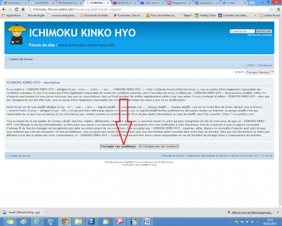Open the Programme browser tab
The height and width of the screenshot is (226, 282).
[179, 3]
